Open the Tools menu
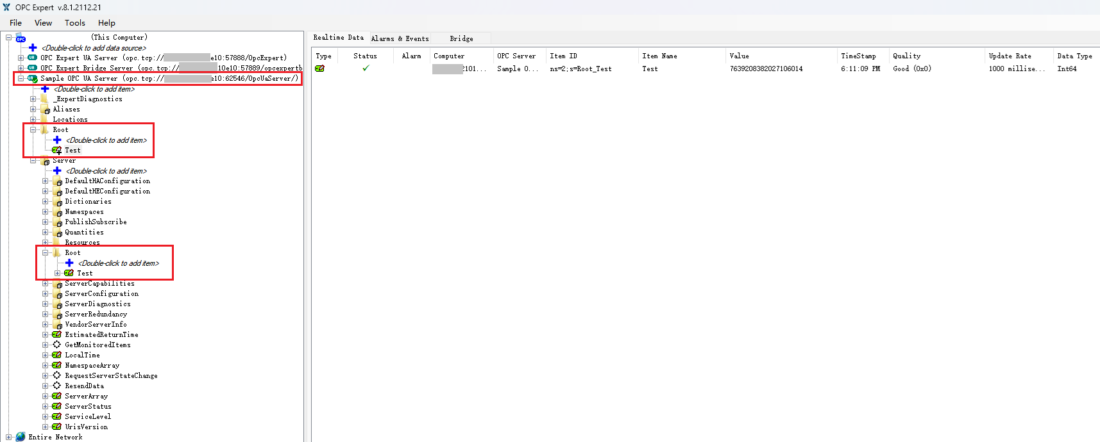This screenshot has height=442, width=1100. click(x=74, y=23)
